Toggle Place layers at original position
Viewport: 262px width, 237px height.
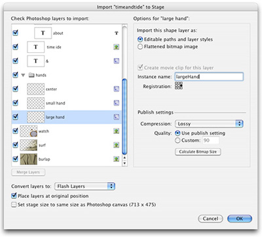14,196
